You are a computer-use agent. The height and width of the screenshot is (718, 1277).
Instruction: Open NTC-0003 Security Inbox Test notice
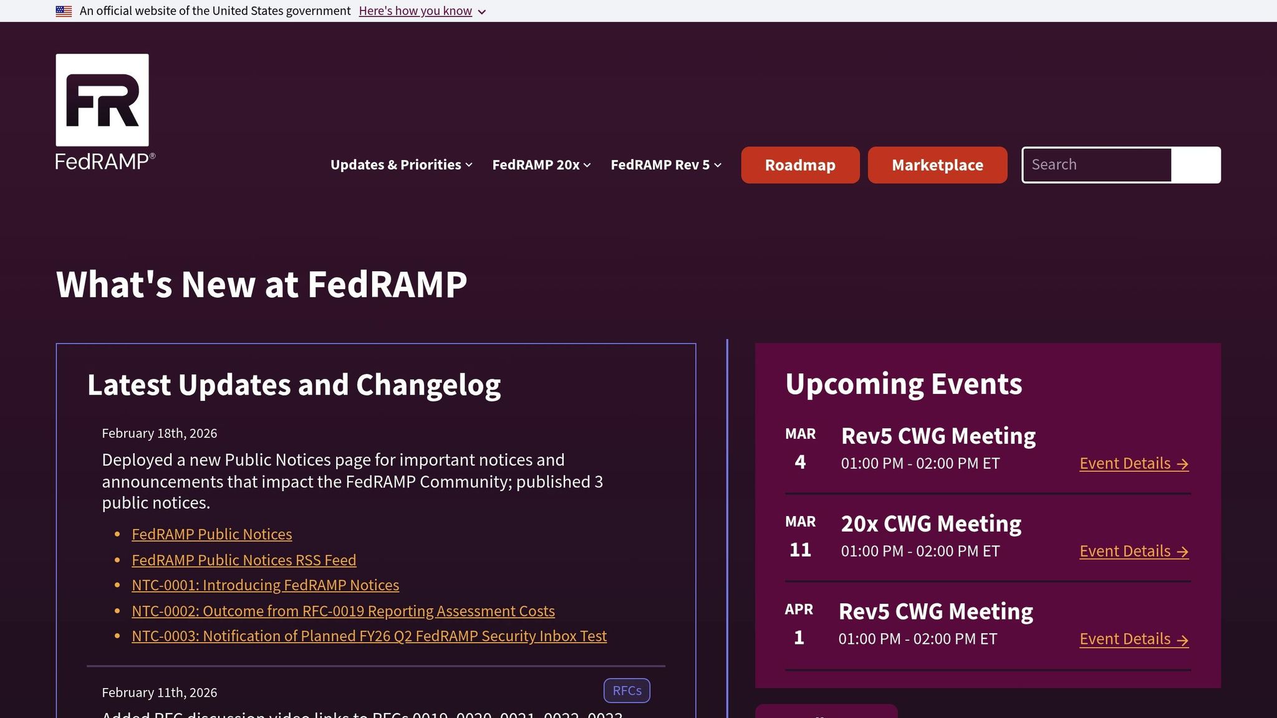click(x=369, y=636)
